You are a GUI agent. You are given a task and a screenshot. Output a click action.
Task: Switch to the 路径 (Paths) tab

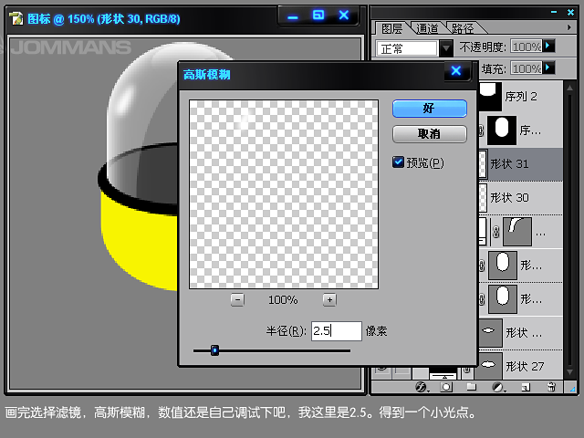(x=463, y=28)
